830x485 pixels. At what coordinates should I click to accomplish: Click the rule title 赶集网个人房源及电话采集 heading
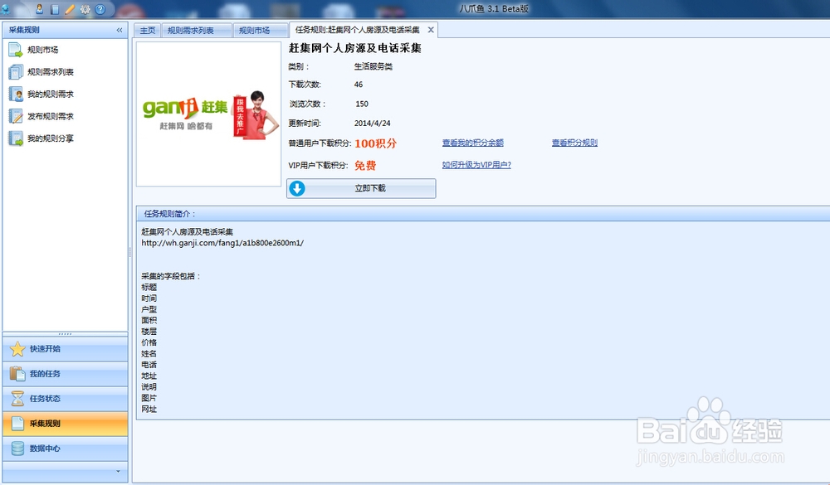pyautogui.click(x=354, y=48)
